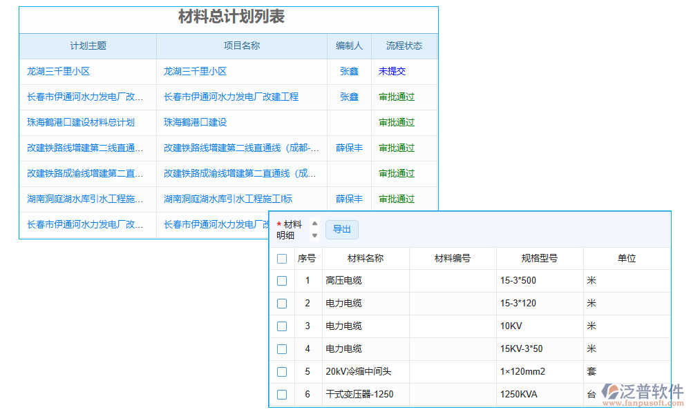This screenshot has height=414, width=691.
Task: Check the checkbox for 干式变压器-1250 row
Action: [x=282, y=394]
